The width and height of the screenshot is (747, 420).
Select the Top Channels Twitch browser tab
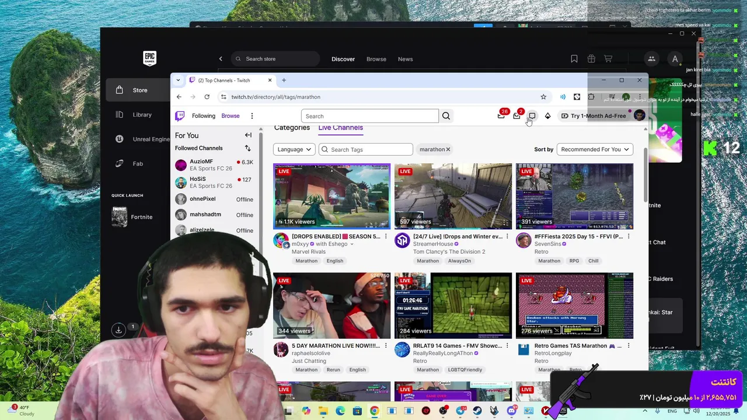(x=231, y=80)
